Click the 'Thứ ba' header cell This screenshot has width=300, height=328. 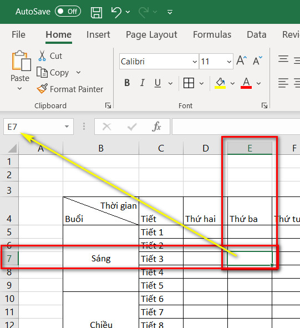[250, 211]
